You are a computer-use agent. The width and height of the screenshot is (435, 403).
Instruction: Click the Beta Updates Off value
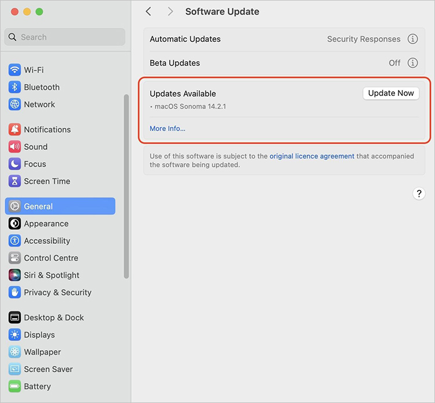coord(394,63)
